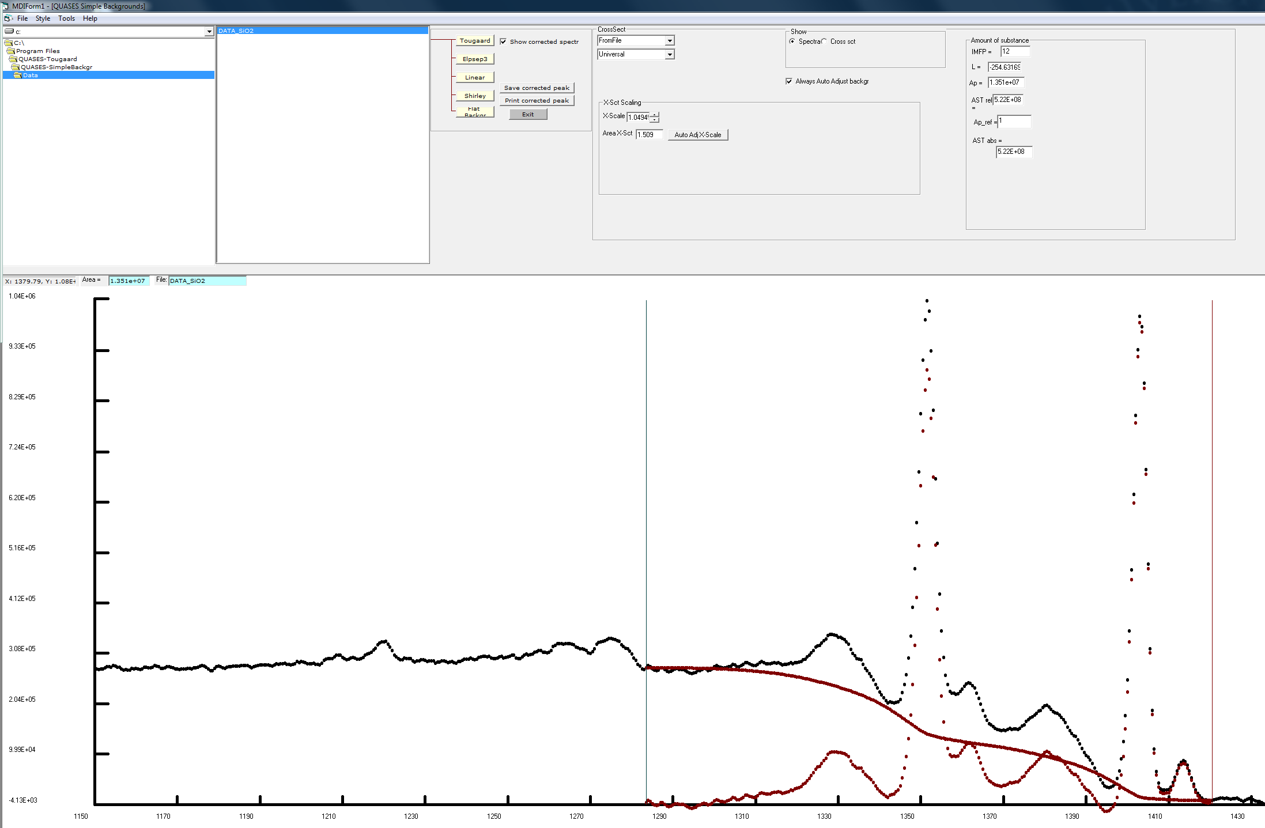
Task: Select the Data folder
Action: tap(30, 75)
